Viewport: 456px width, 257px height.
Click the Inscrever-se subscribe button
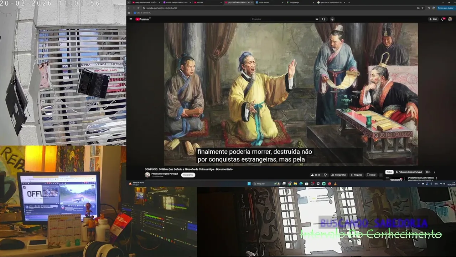pos(188,175)
